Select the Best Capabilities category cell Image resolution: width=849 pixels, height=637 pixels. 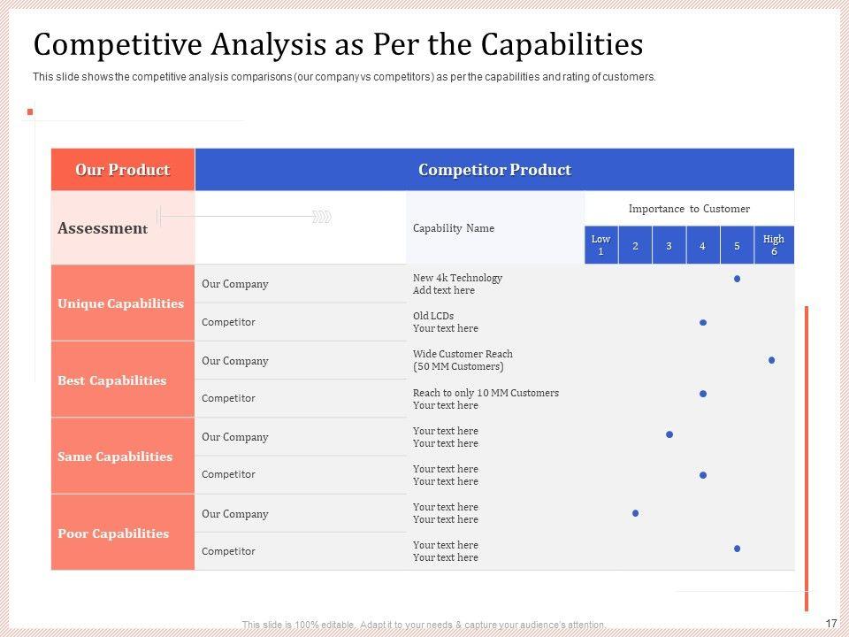[112, 380]
